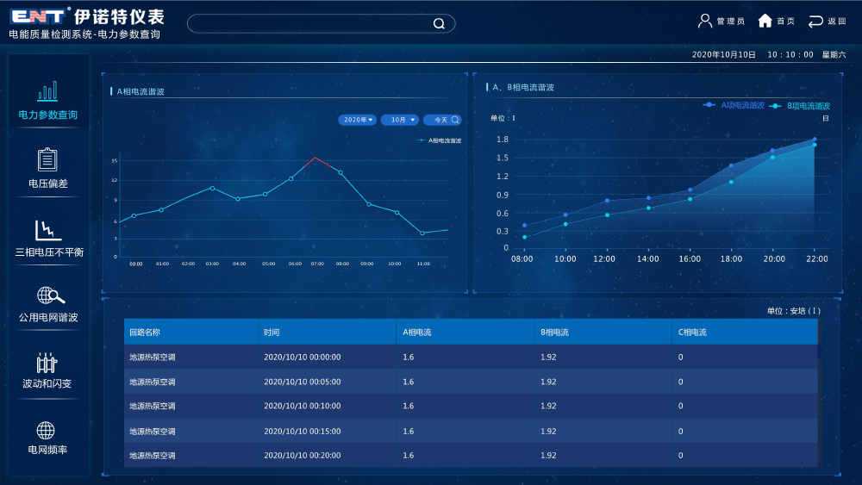The height and width of the screenshot is (485, 862).
Task: Click the 电压偏差 clipboard icon
Action: 47,159
